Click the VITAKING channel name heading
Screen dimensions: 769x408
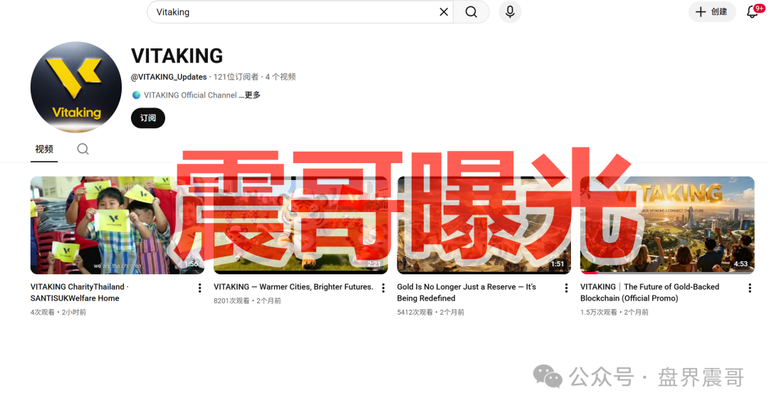[x=177, y=56]
